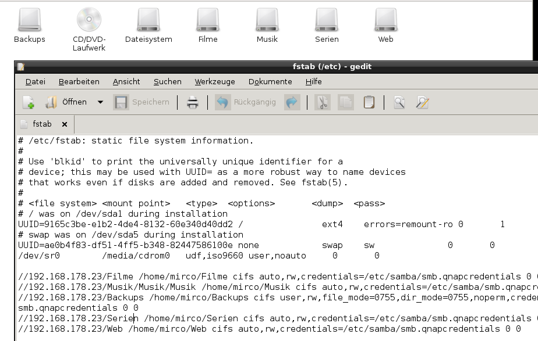Create a new document via toolbar icon
Image resolution: width=538 pixels, height=341 pixels.
click(x=29, y=102)
